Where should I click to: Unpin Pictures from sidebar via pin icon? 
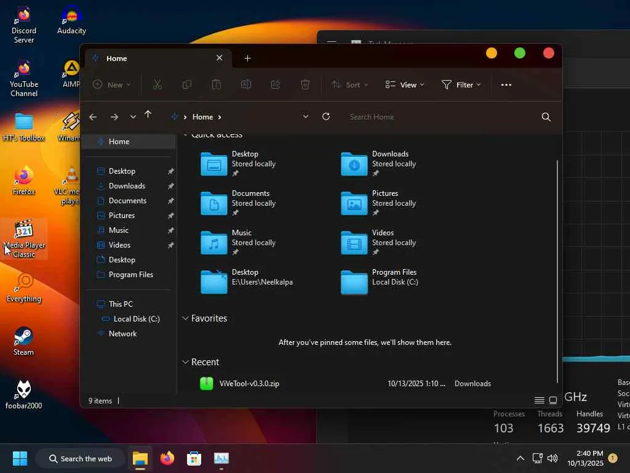tap(171, 216)
